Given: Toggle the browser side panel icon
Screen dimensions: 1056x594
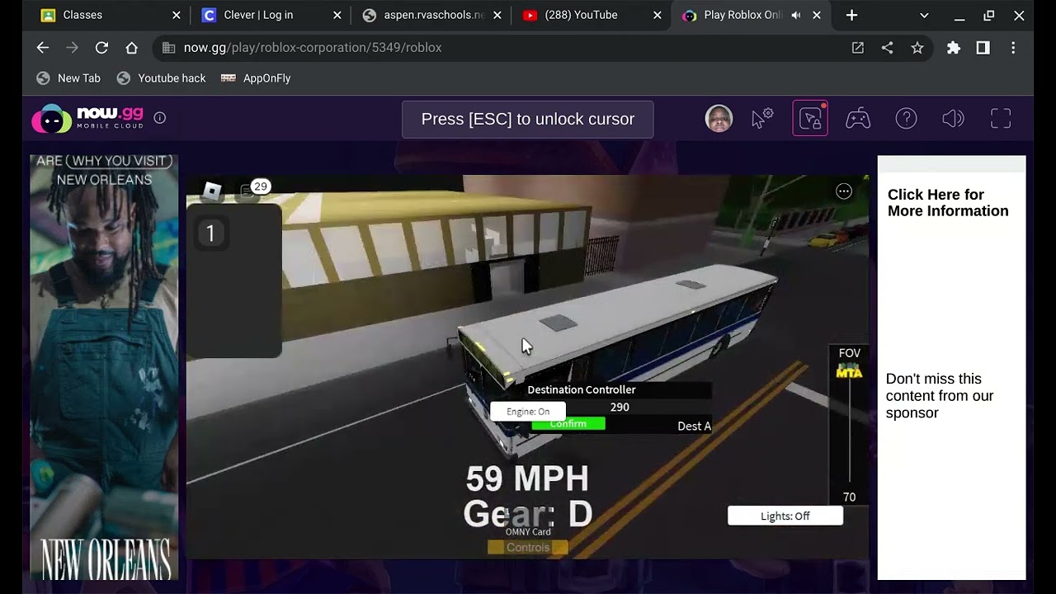Looking at the screenshot, I should 983,48.
